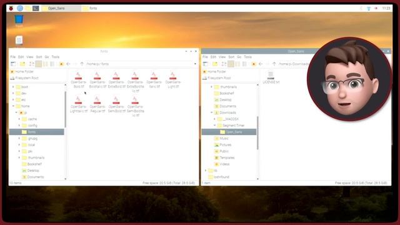The height and width of the screenshot is (225, 400).
Task: Open path history dropdown in fonts window
Action: [195, 64]
